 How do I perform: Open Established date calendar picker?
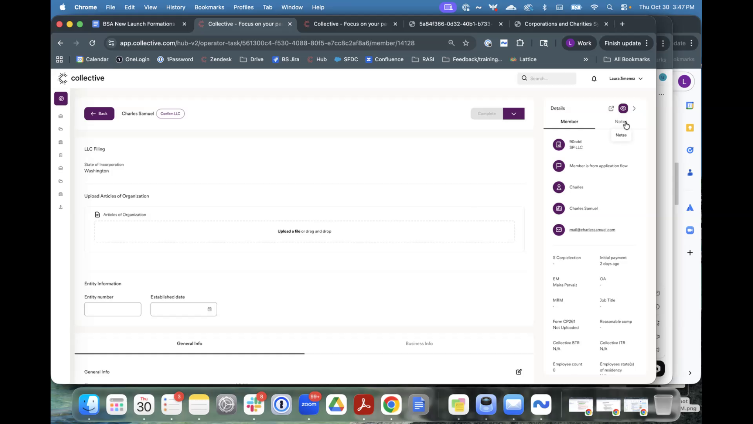[x=209, y=309]
